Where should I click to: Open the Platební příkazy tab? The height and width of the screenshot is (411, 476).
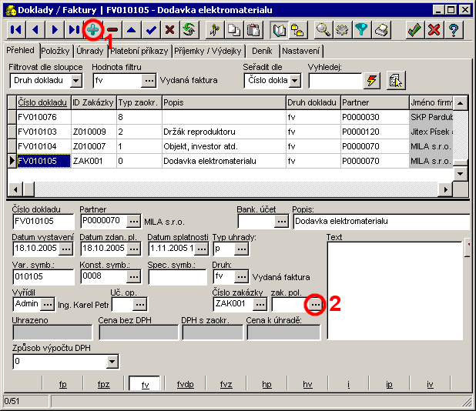coord(139,51)
